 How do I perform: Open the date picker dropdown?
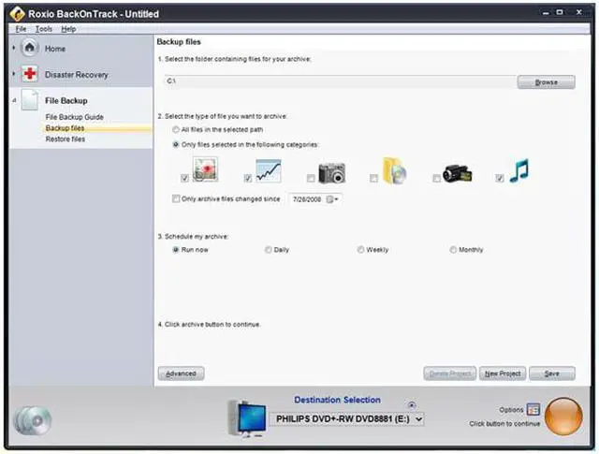click(x=336, y=198)
